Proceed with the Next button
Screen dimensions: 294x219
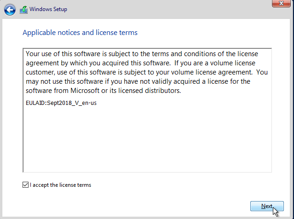tap(267, 206)
